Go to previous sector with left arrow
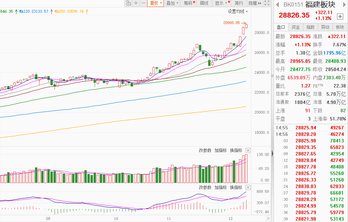348x222 pixels. point(277,4)
